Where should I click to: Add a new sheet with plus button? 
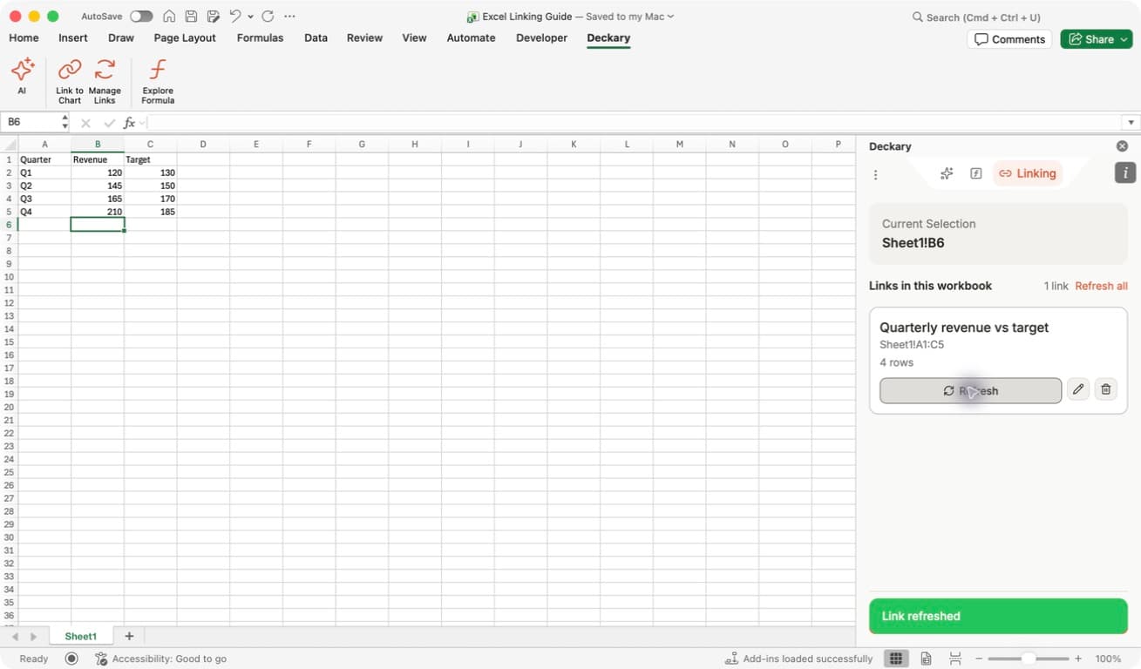(x=129, y=637)
